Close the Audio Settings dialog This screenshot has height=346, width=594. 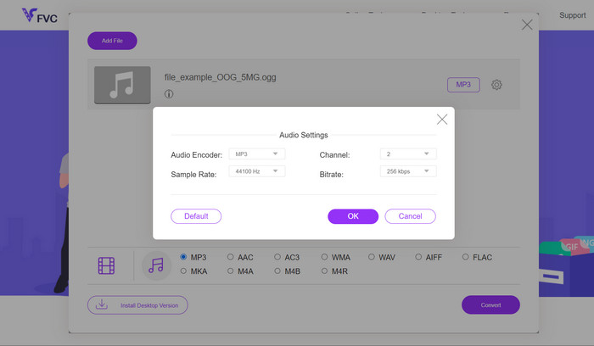[x=441, y=120]
